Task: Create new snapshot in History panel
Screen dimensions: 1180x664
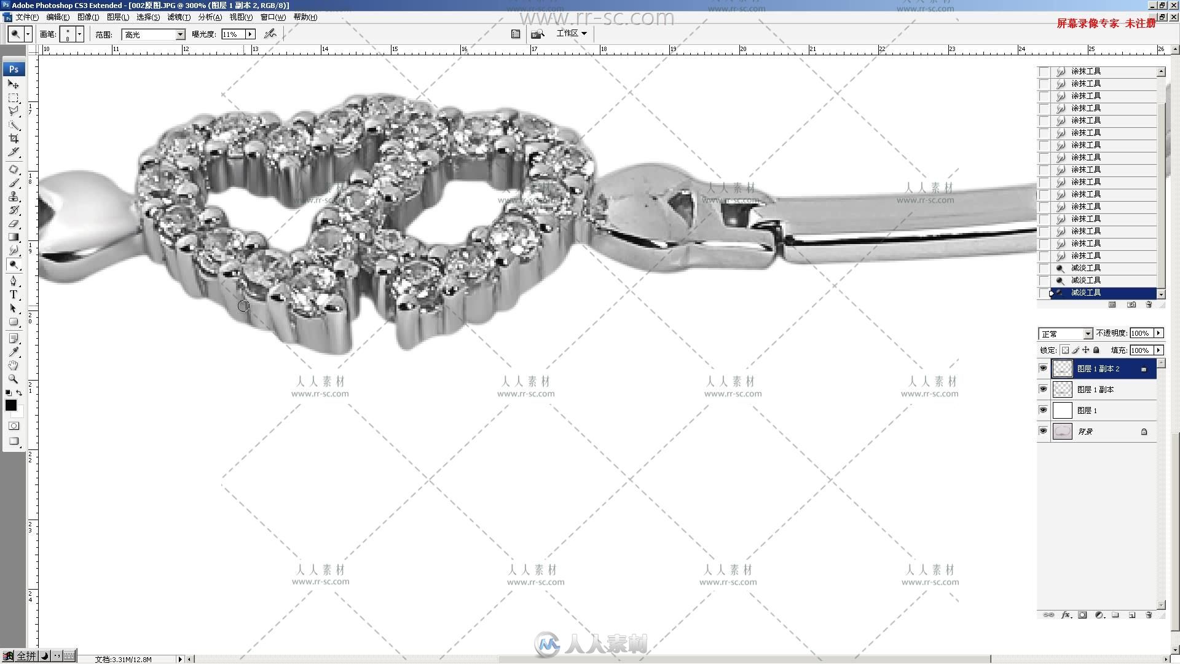Action: coord(1131,304)
